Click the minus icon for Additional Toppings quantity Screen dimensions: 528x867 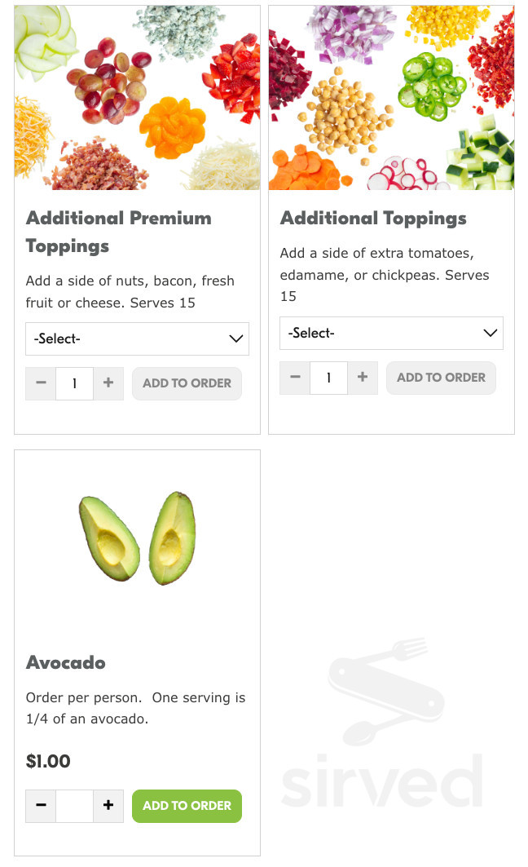295,378
